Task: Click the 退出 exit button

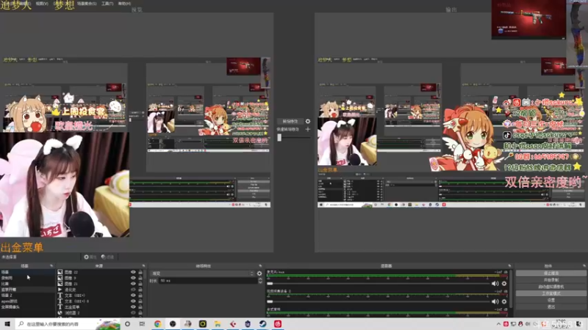Action: 551,307
